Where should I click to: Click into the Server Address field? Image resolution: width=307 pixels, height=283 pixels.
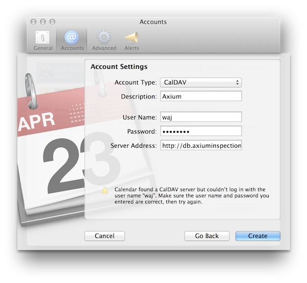[201, 145]
